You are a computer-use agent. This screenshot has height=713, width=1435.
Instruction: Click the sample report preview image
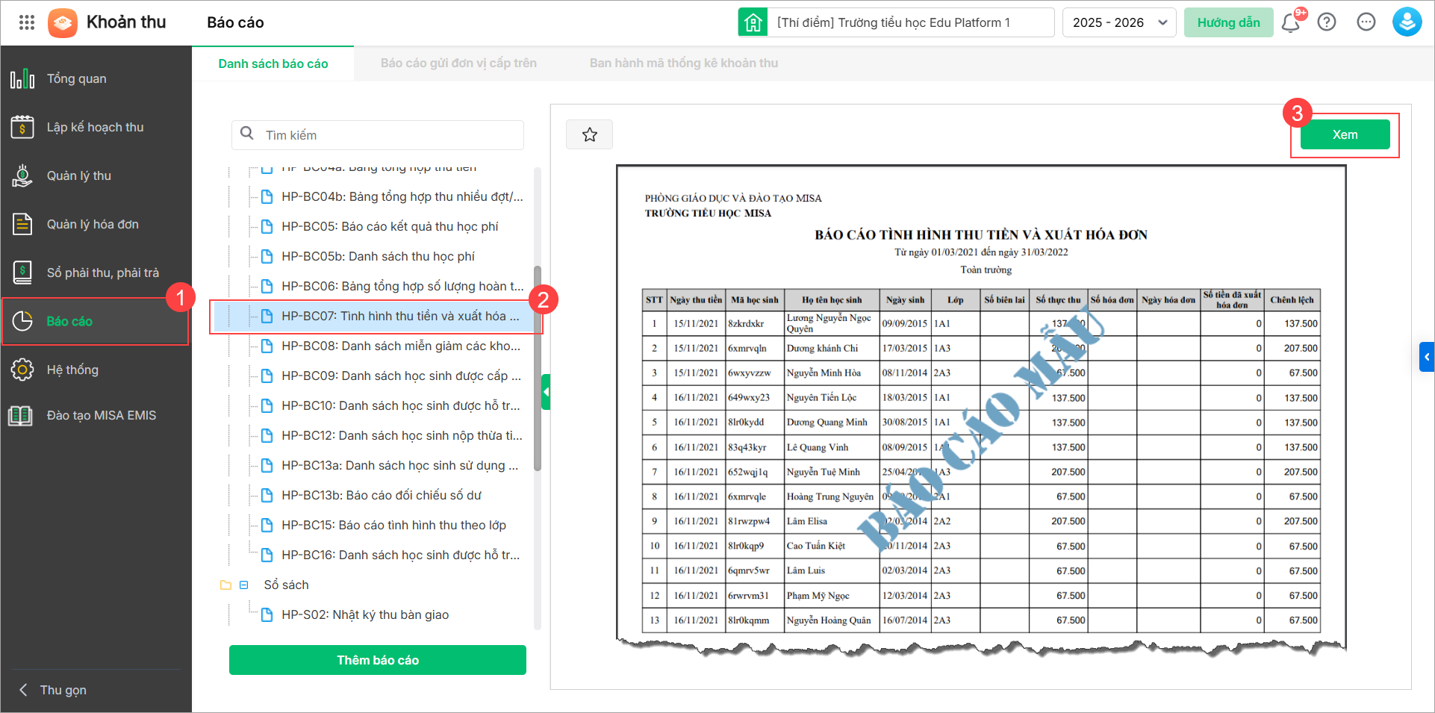pyautogui.click(x=981, y=409)
